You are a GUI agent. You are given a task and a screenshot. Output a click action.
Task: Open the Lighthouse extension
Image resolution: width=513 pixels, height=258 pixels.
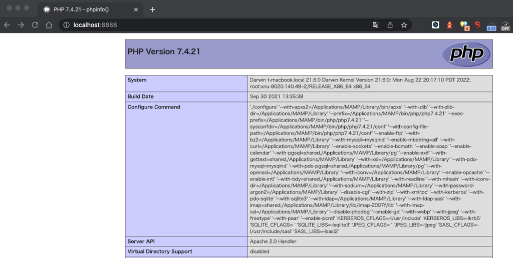450,25
